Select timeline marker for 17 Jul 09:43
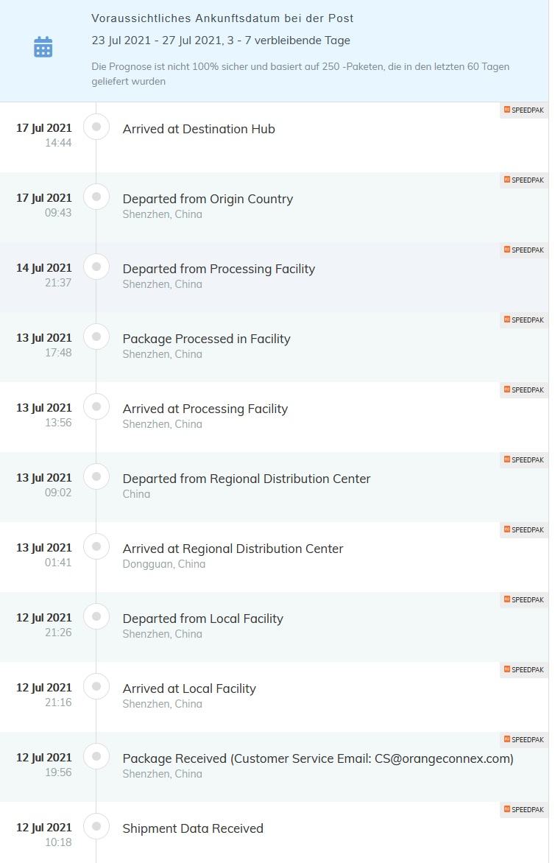Image resolution: width=555 pixels, height=863 pixels. (x=96, y=197)
